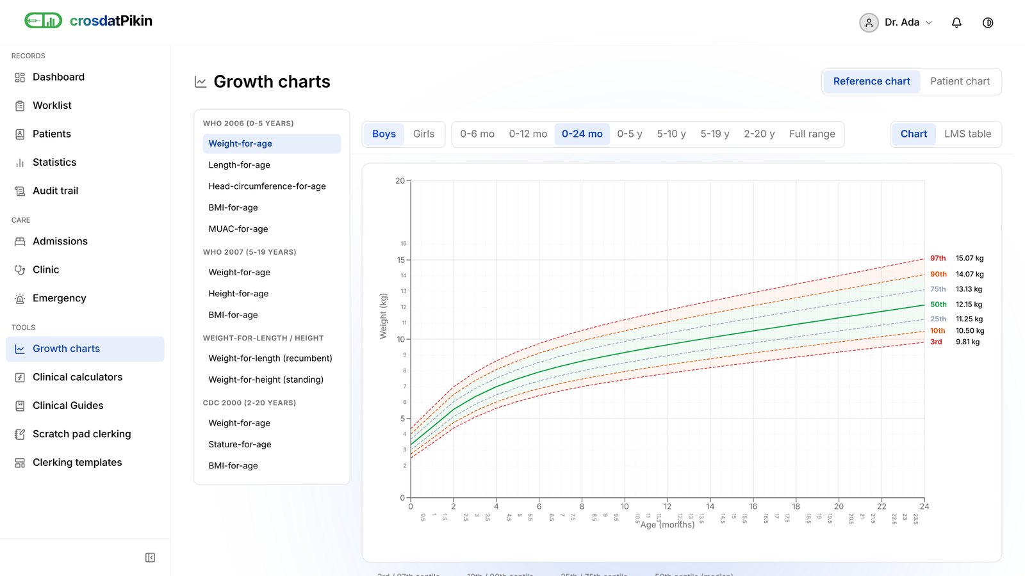
Task: Select the 0-5 y age range
Action: click(x=630, y=134)
